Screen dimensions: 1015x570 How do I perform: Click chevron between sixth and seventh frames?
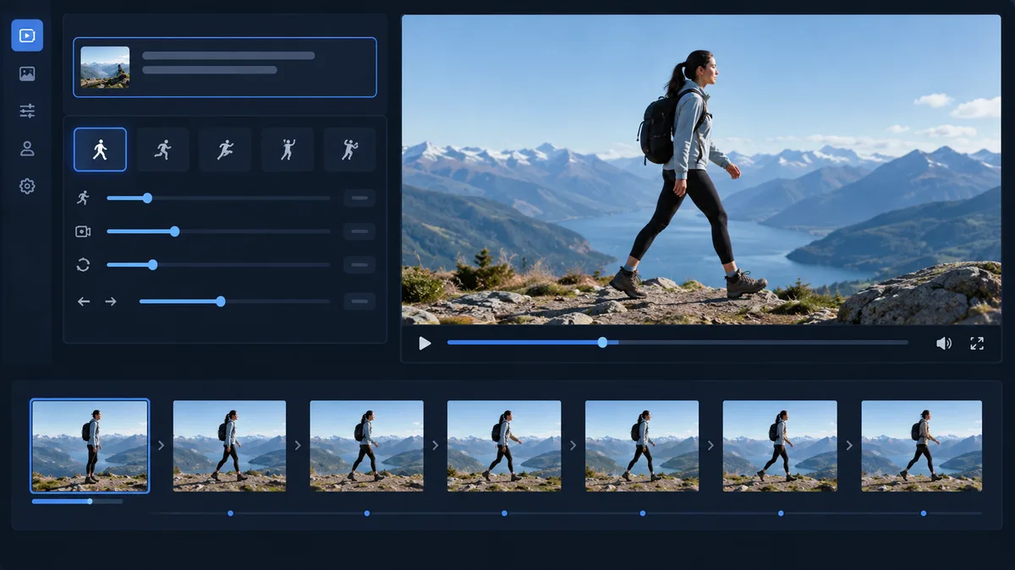(x=849, y=445)
